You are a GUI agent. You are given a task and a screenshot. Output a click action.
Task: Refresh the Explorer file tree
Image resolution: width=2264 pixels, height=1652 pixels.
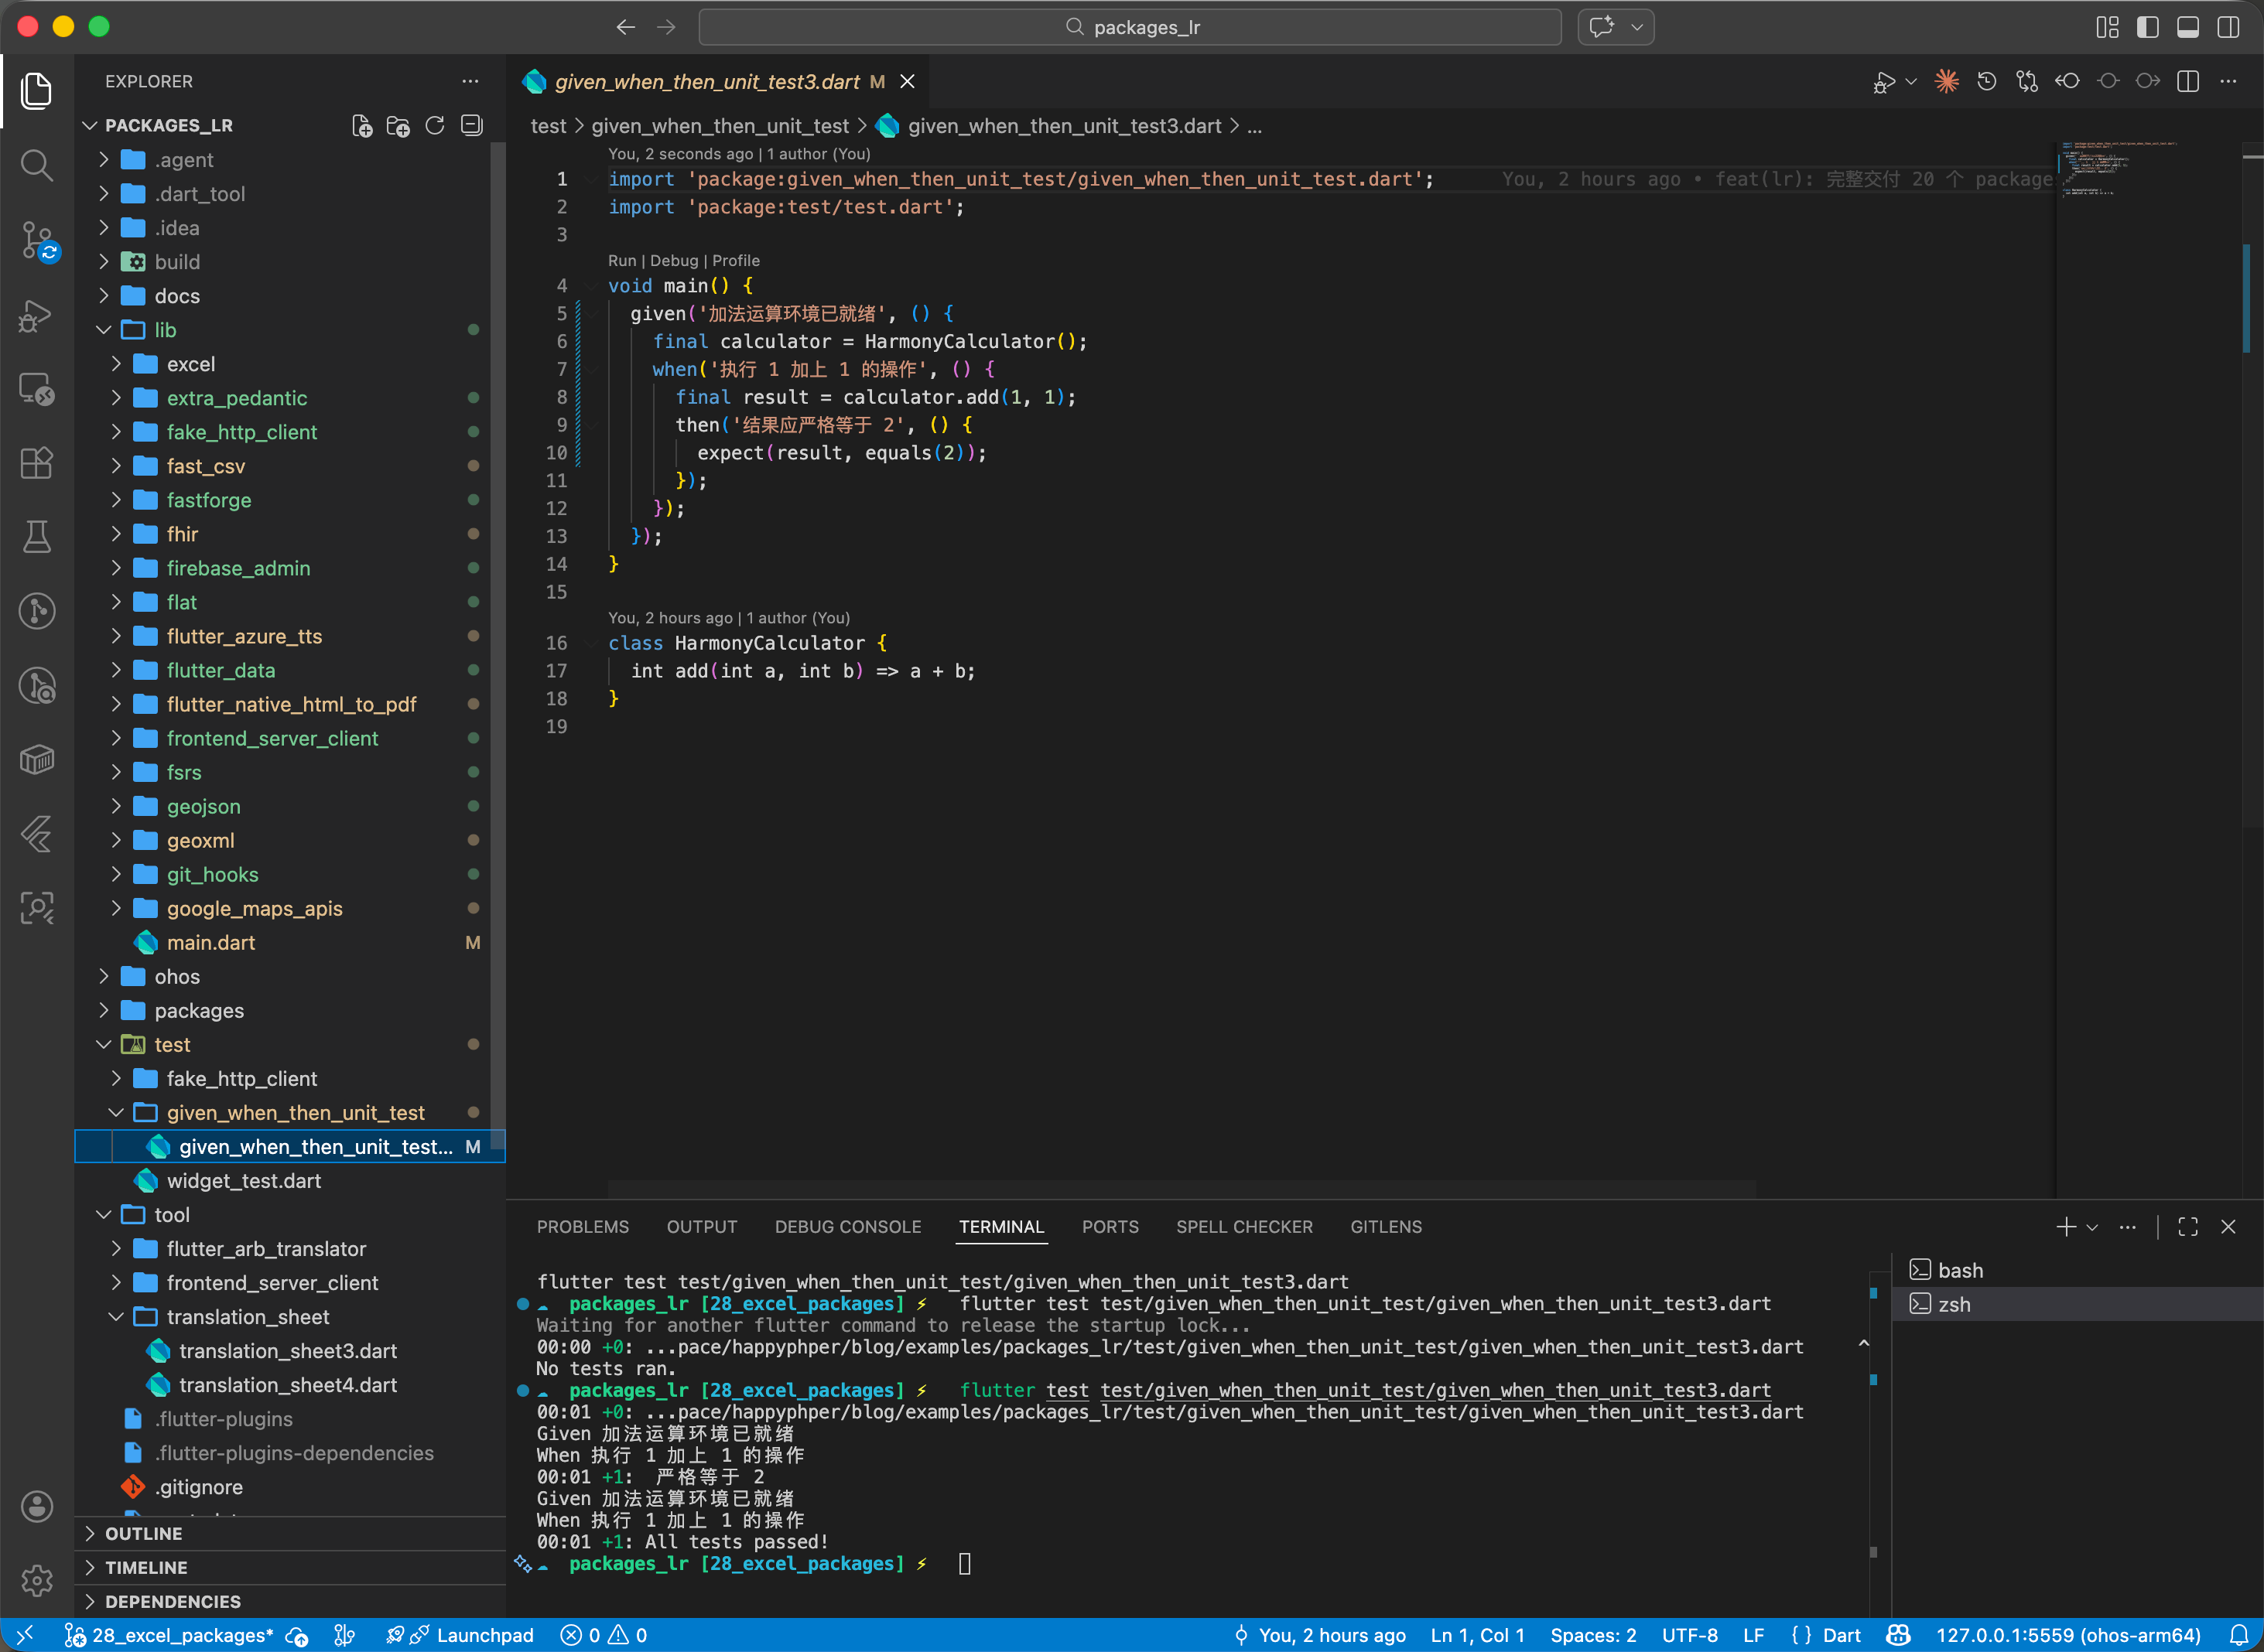pyautogui.click(x=435, y=126)
